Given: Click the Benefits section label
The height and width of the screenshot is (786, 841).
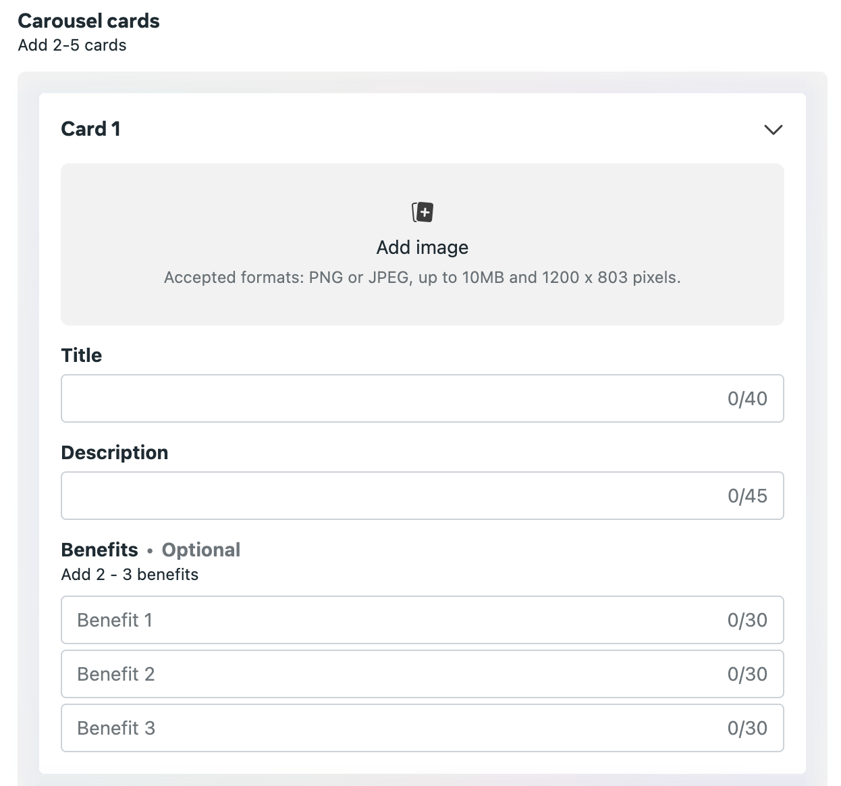Looking at the screenshot, I should coord(99,550).
